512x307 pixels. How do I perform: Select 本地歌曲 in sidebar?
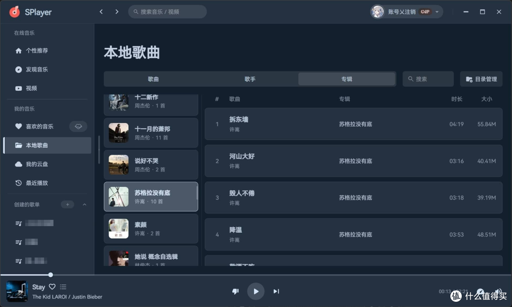tap(47, 145)
